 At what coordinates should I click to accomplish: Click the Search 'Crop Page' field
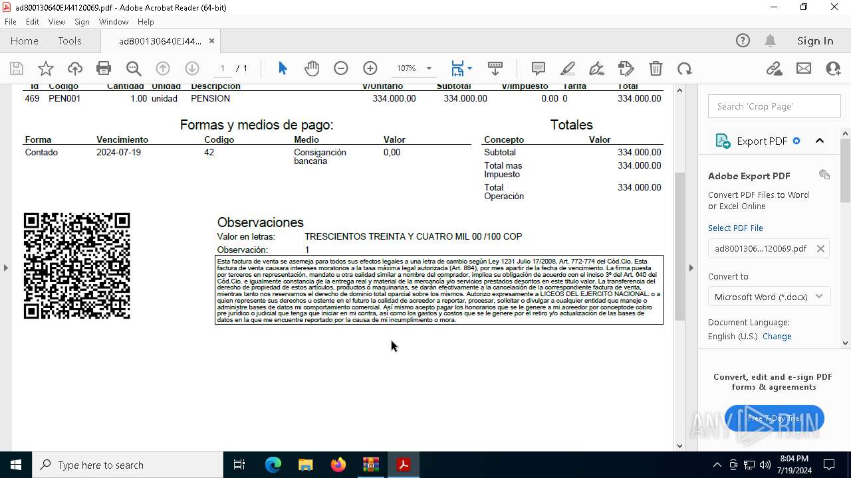[775, 106]
